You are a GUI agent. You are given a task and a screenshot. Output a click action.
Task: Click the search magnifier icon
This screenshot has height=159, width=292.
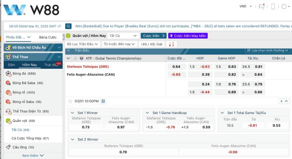[x=68, y=26]
